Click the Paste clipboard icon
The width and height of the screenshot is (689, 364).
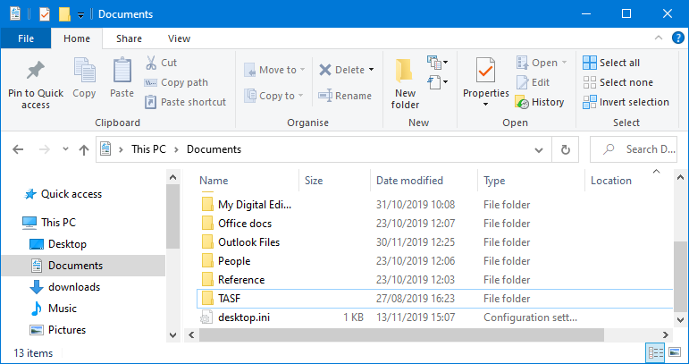[x=122, y=72]
